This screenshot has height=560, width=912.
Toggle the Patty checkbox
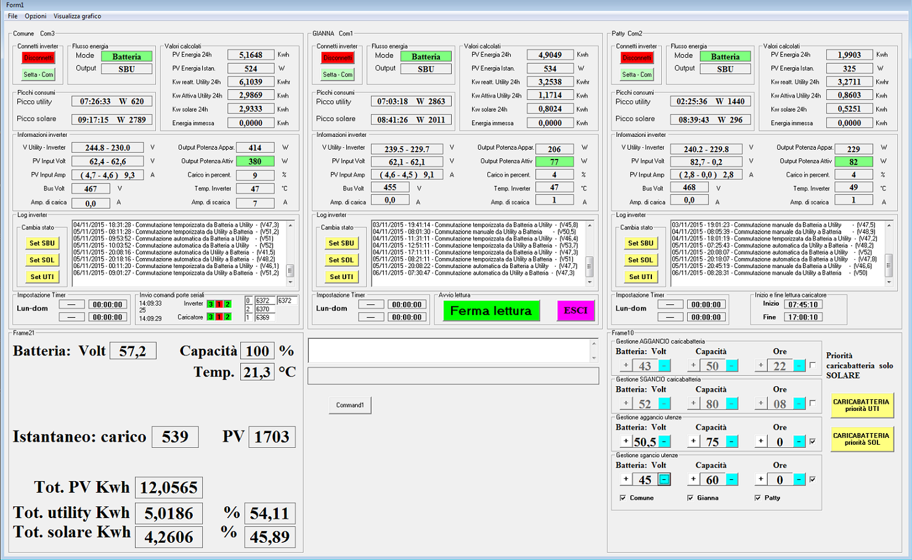pos(757,498)
